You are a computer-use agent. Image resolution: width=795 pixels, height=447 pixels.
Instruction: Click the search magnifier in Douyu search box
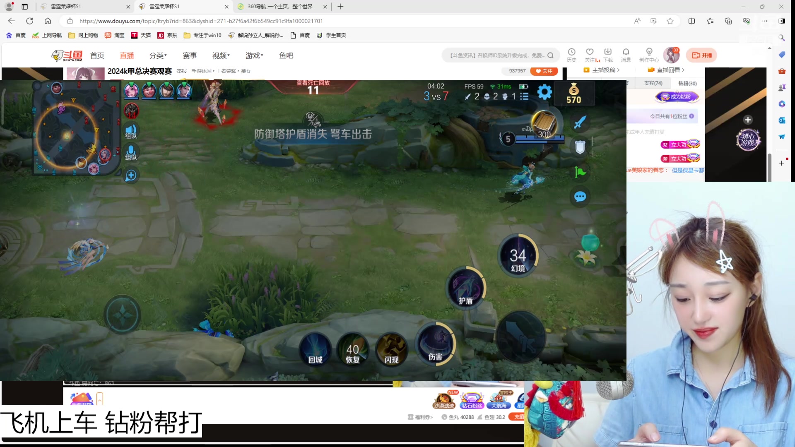point(550,55)
